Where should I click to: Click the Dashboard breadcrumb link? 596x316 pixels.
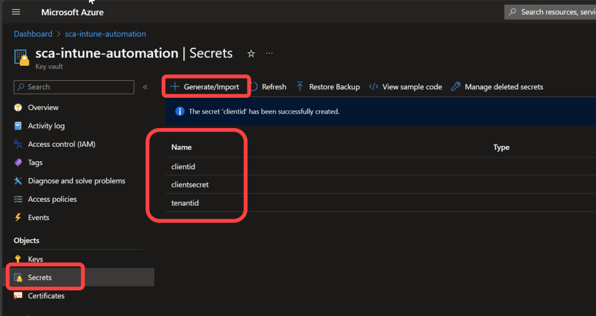click(33, 34)
